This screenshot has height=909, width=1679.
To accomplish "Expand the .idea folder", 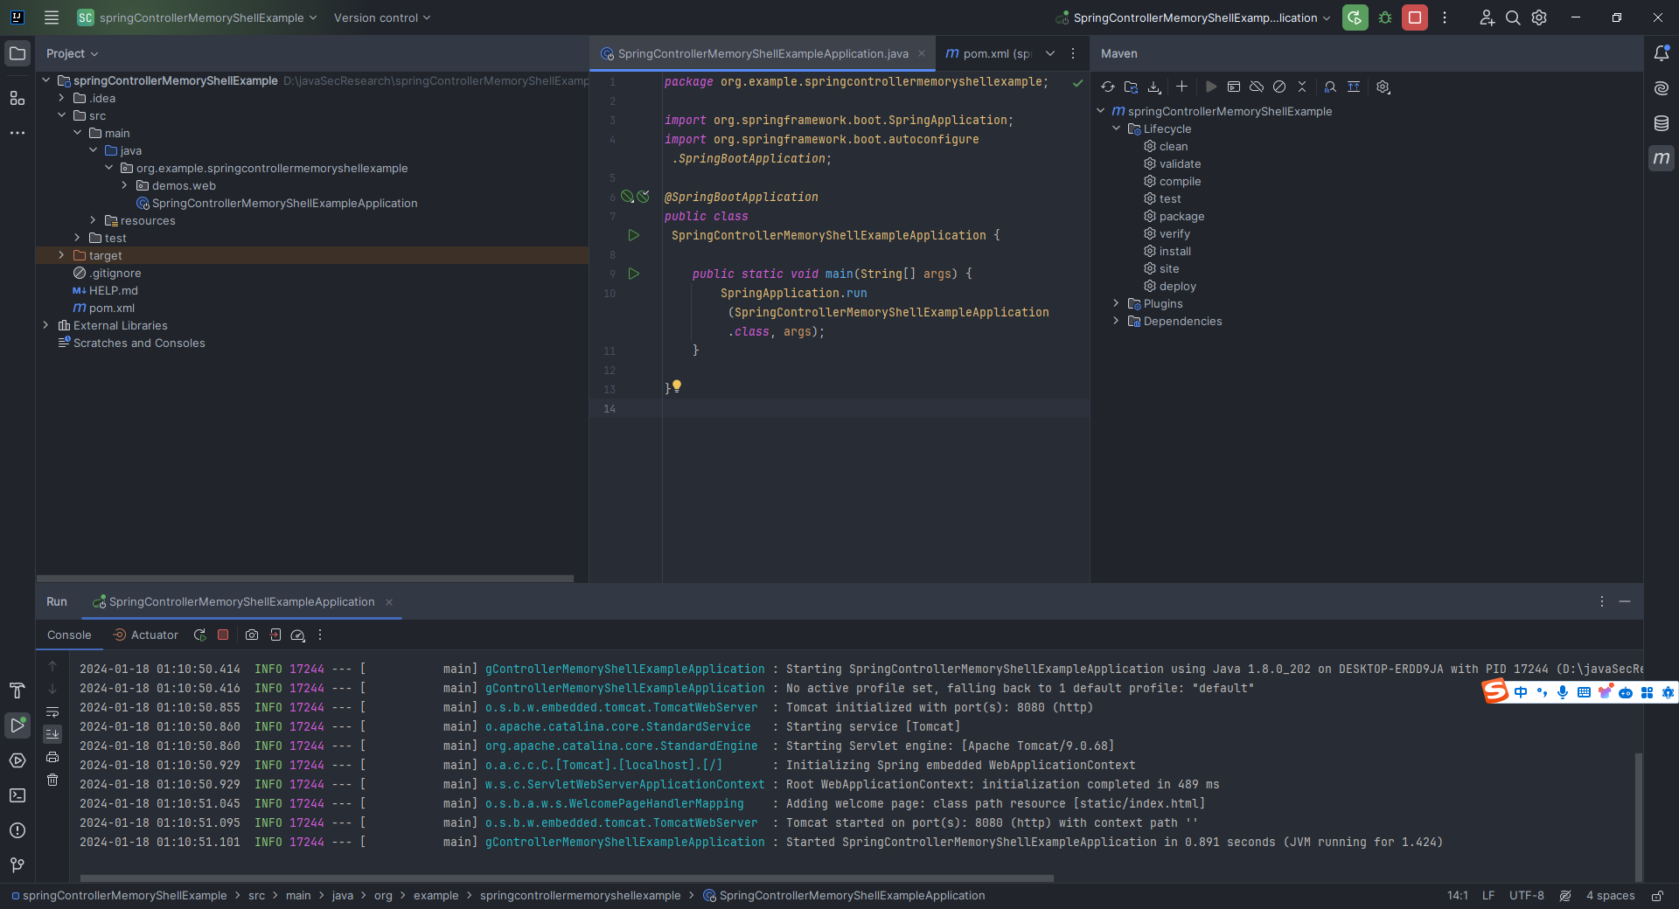I will [61, 98].
